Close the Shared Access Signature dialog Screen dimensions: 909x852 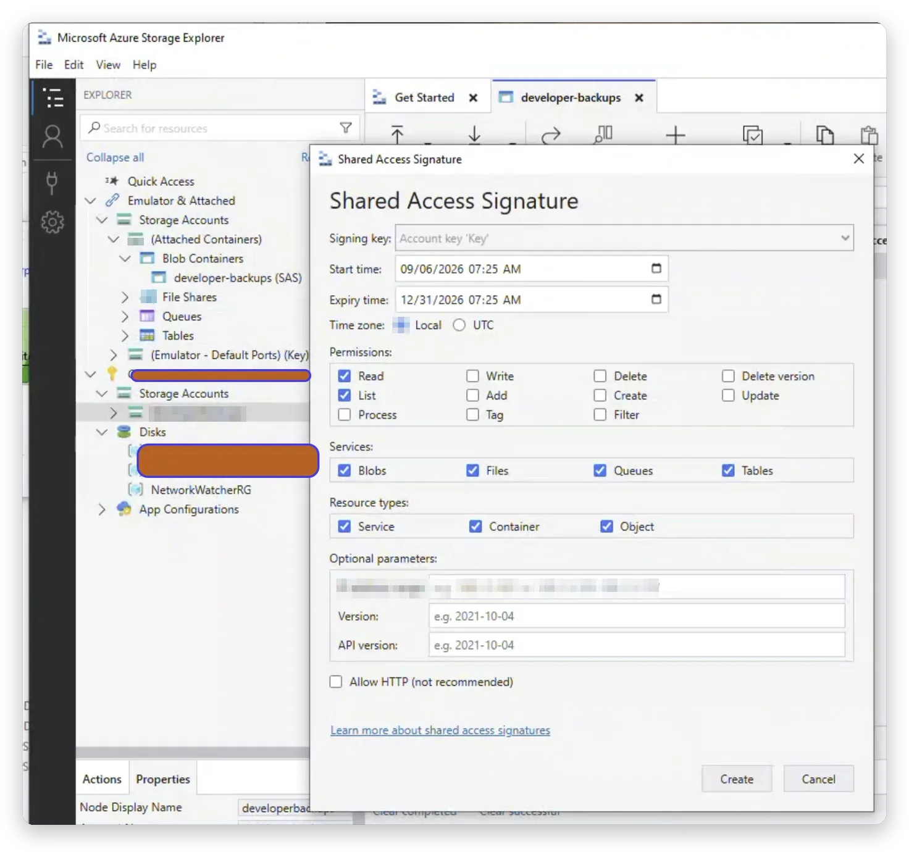tap(858, 159)
